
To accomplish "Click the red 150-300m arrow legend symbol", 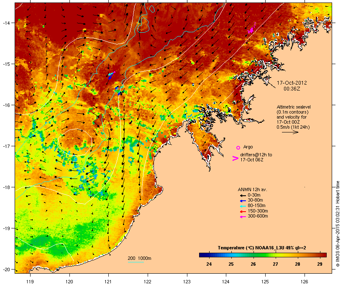I will click(243, 212).
